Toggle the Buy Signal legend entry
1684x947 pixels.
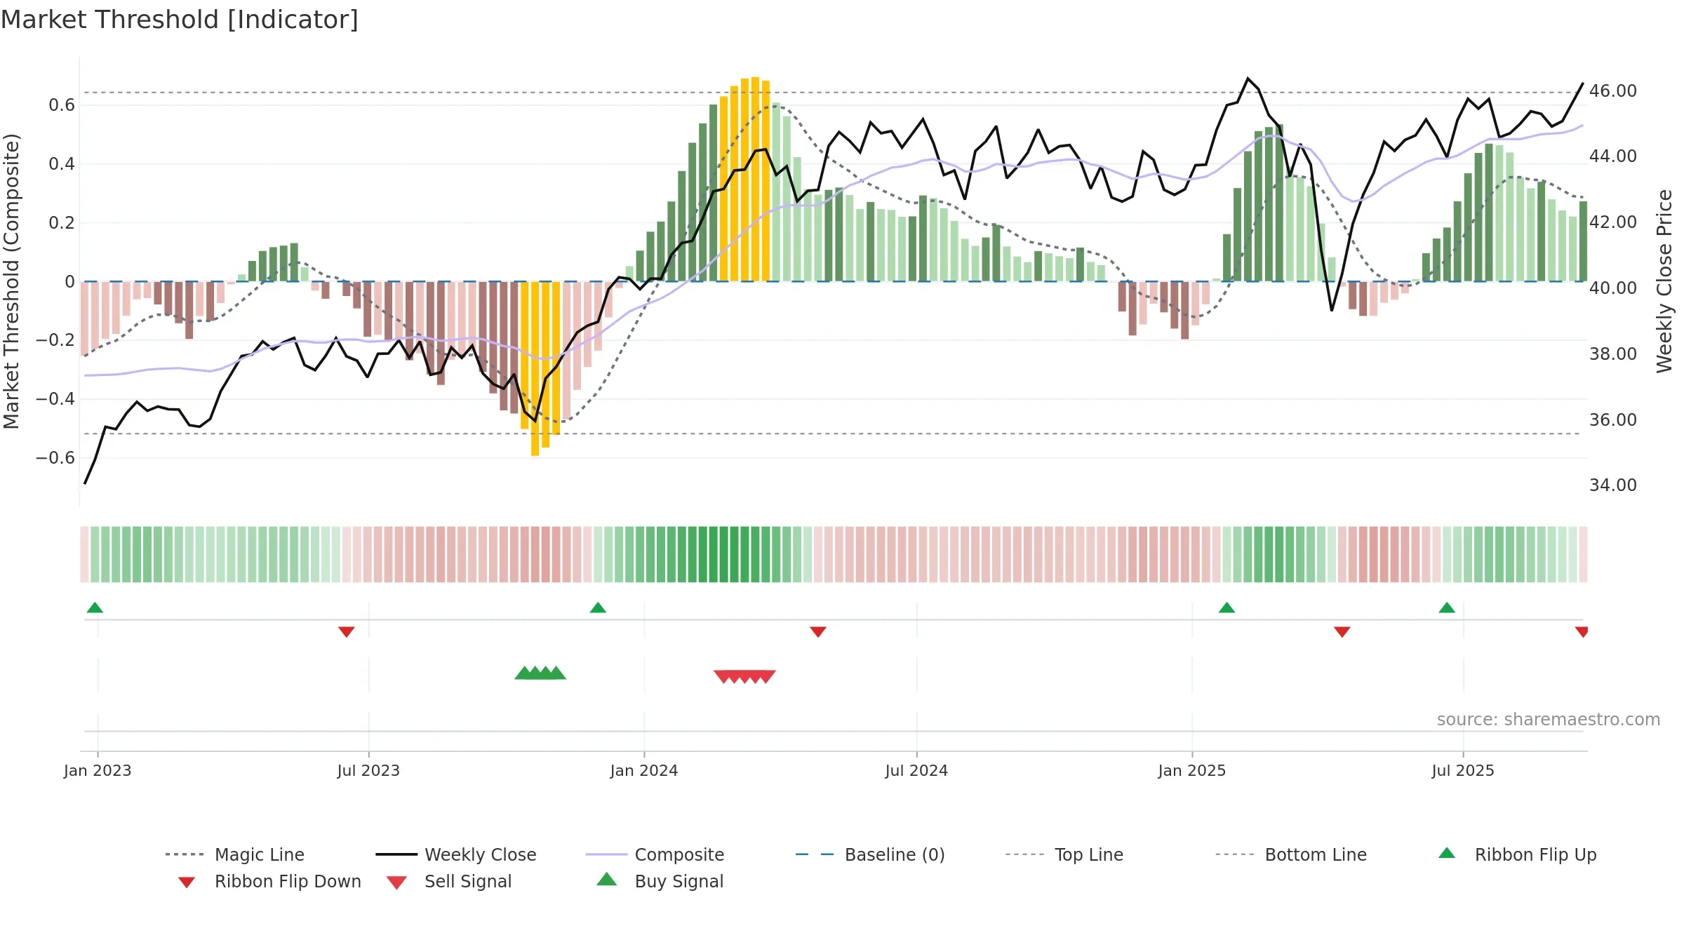[x=660, y=881]
